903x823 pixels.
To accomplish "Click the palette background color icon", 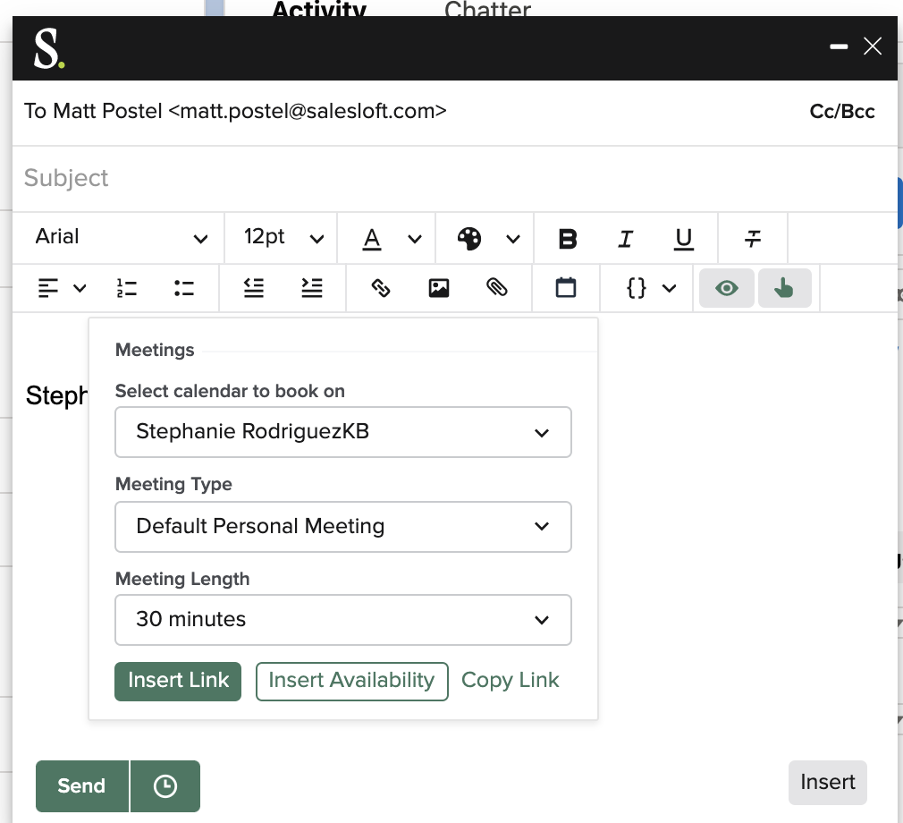I will point(468,238).
